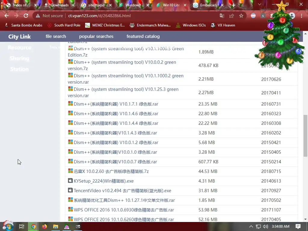Click the address bar URL
Viewport: 308px width, 231px height.
[x=99, y=16]
